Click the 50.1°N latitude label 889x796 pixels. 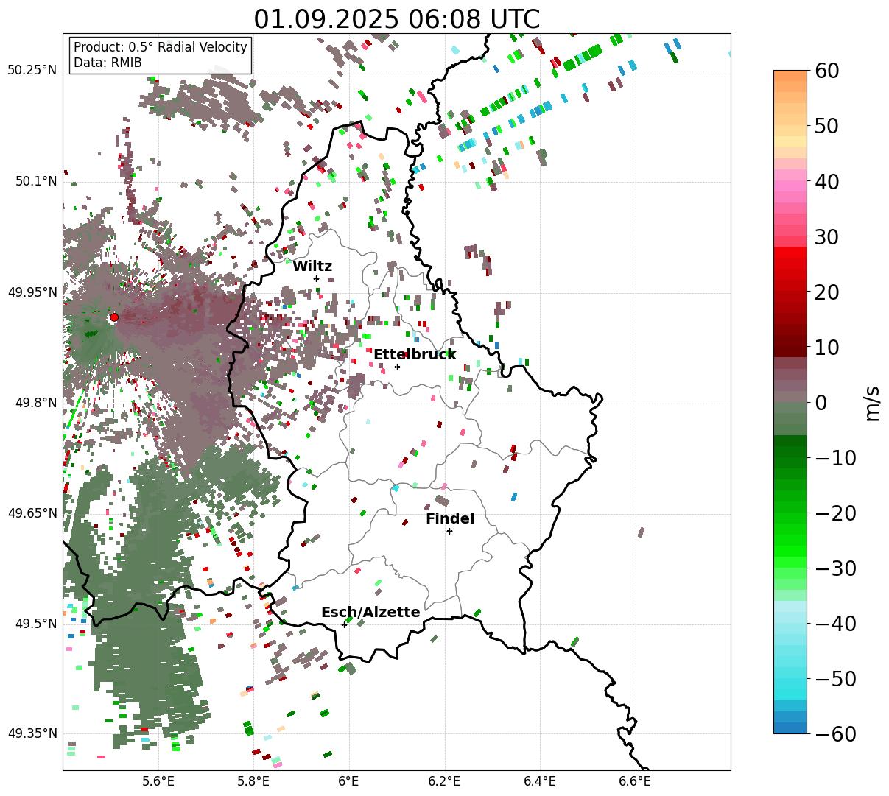tap(35, 181)
